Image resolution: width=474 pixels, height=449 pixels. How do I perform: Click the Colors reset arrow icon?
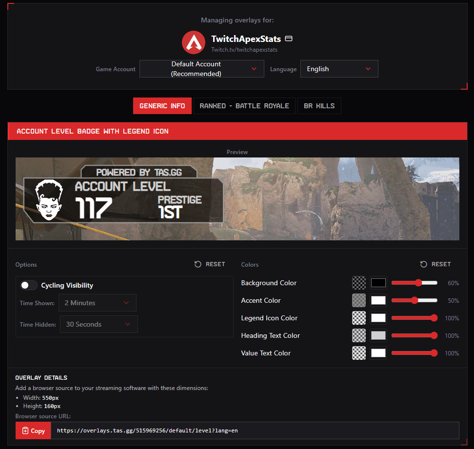coord(423,264)
